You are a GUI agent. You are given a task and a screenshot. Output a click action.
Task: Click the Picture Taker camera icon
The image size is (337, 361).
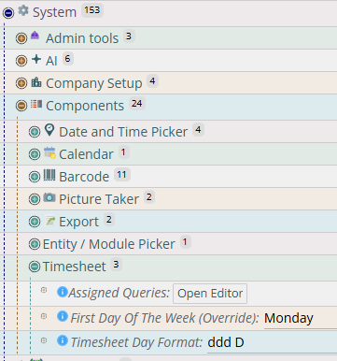click(49, 197)
